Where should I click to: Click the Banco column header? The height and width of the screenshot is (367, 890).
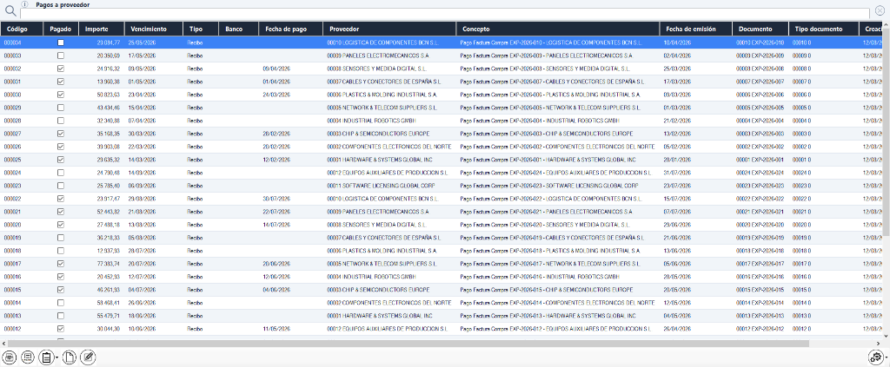239,29
